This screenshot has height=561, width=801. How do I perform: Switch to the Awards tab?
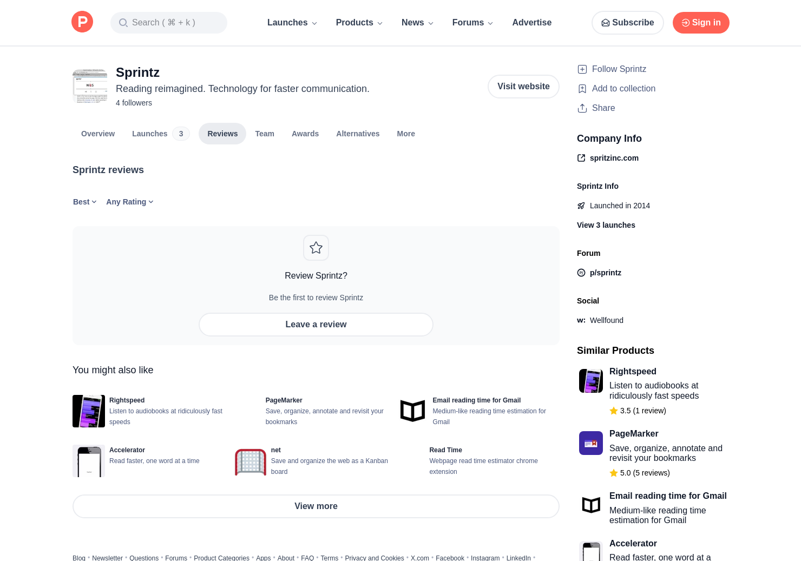pyautogui.click(x=305, y=134)
